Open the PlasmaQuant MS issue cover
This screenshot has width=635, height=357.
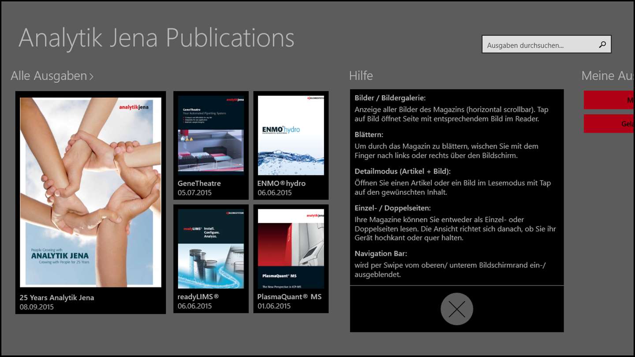click(291, 249)
